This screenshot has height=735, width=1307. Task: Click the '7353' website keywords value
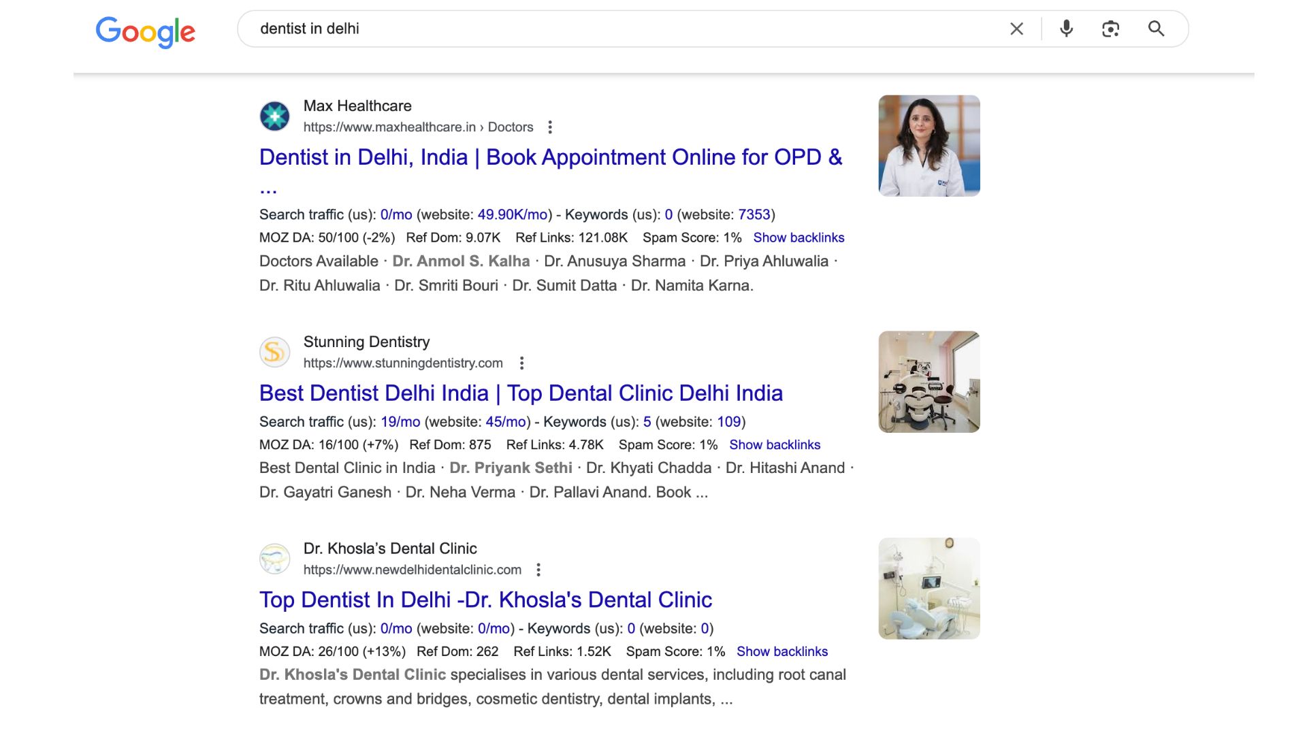[754, 214]
